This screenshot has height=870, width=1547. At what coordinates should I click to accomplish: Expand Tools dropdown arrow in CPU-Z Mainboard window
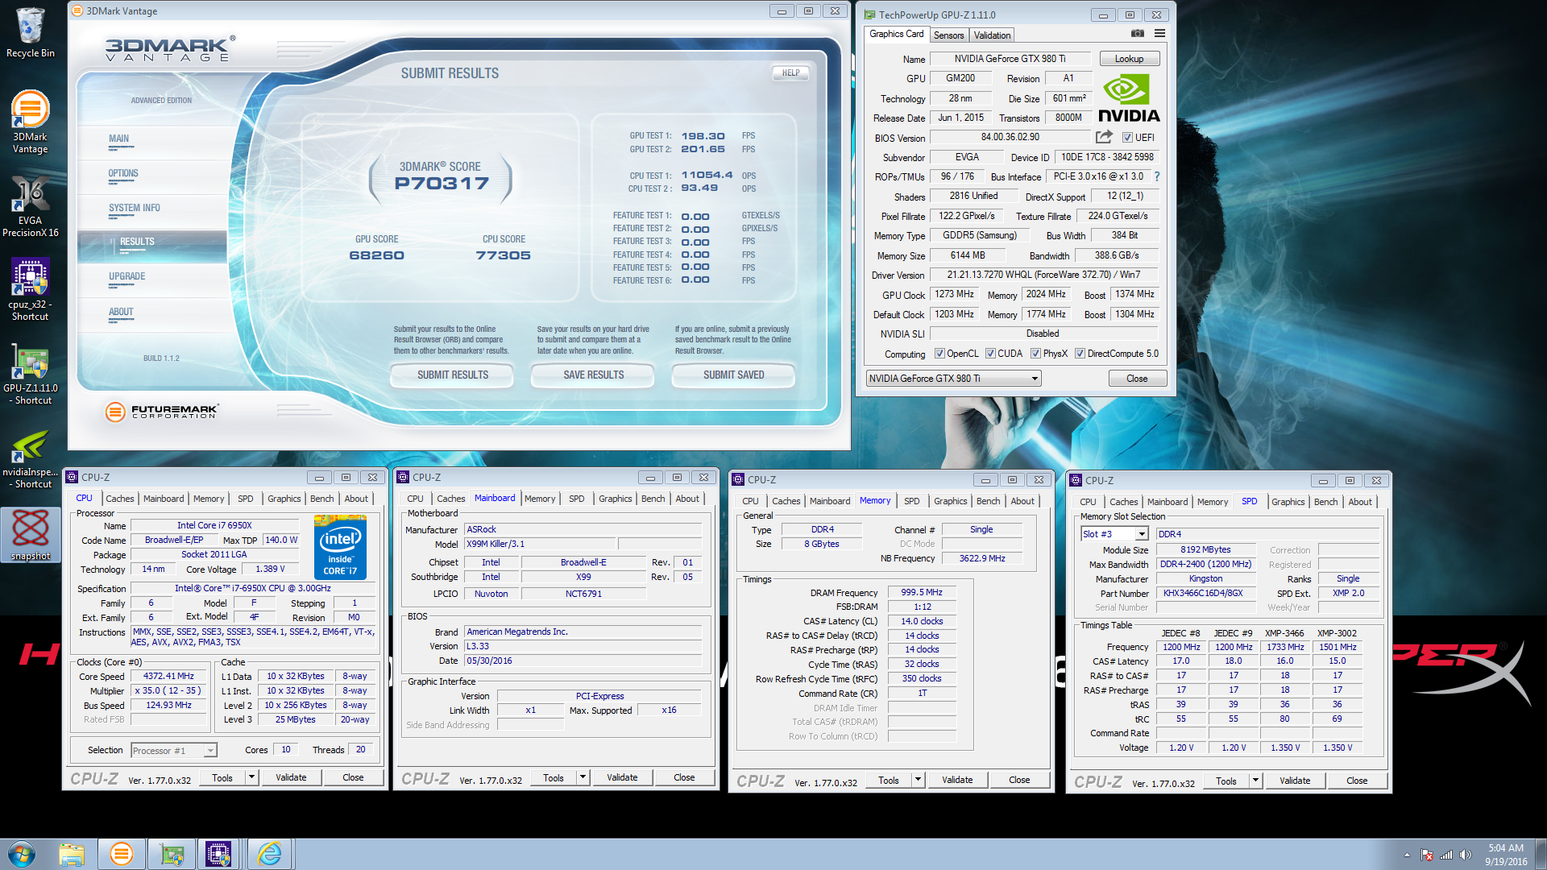[583, 777]
